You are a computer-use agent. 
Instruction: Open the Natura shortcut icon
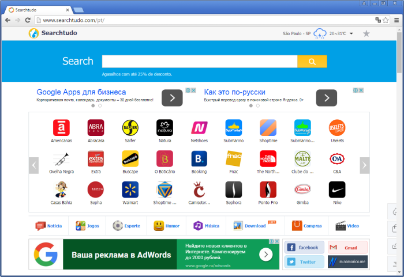pos(165,128)
